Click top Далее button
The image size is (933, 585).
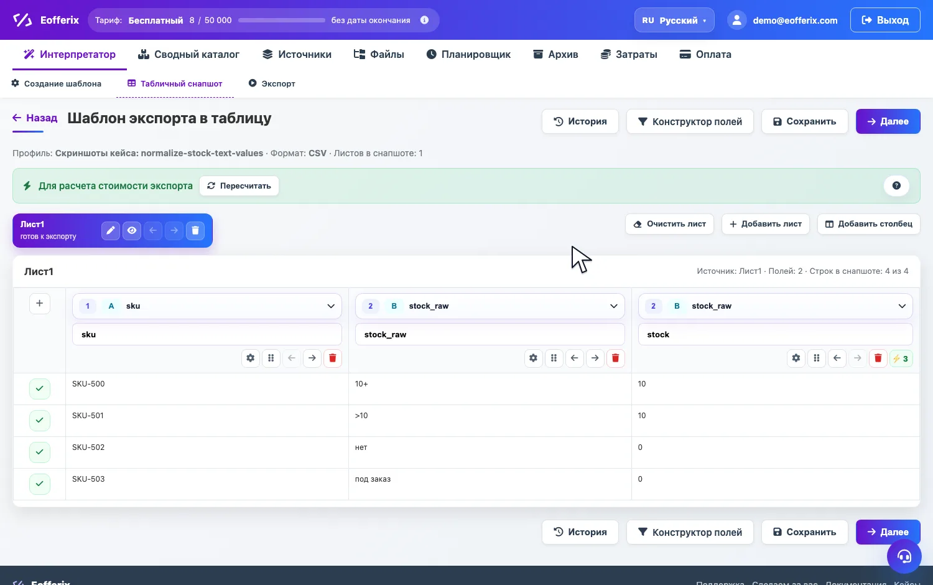[x=888, y=121]
